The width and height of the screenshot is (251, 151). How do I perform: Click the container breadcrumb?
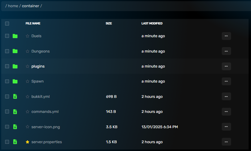pos(30,6)
